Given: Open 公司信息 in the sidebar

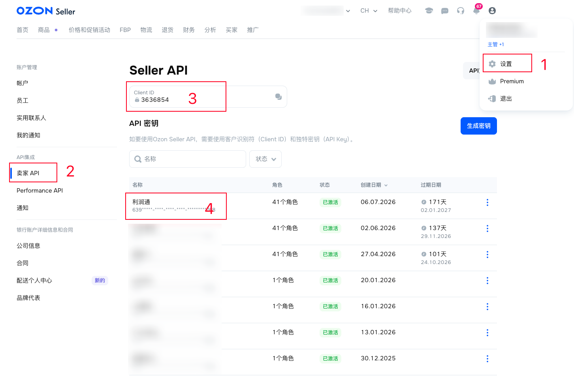Looking at the screenshot, I should 28,246.
